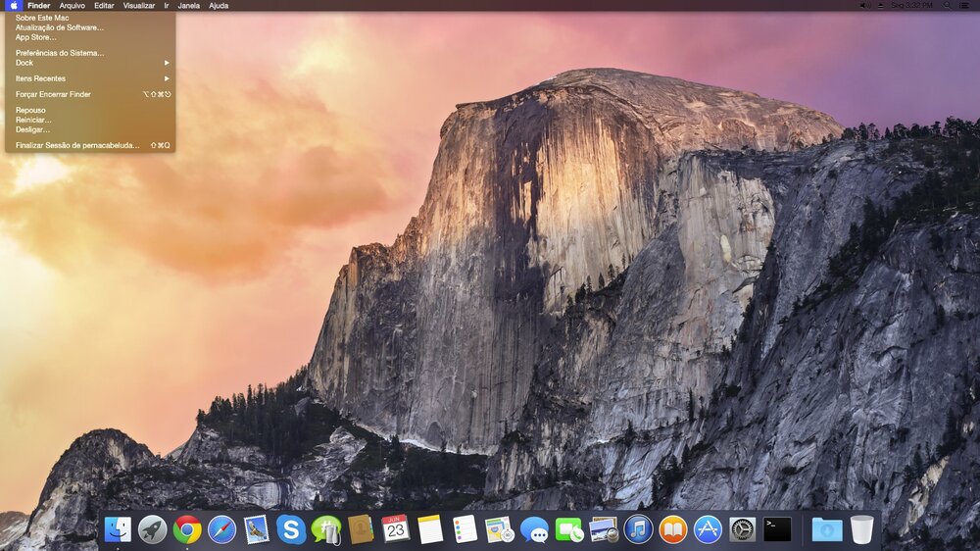Open Launchpad from the dock
The height and width of the screenshot is (551, 980).
[x=152, y=529]
